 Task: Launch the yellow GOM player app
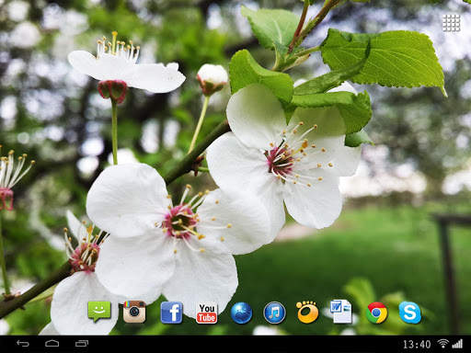[x=307, y=312]
